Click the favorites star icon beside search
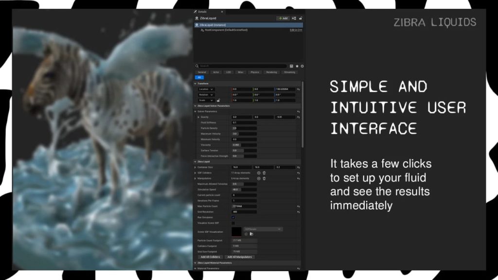Viewport: 498px width, 280px height. click(297, 66)
